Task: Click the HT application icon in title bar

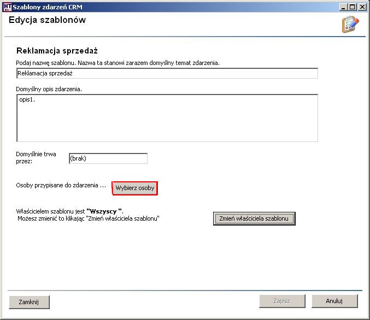Action: click(x=7, y=7)
